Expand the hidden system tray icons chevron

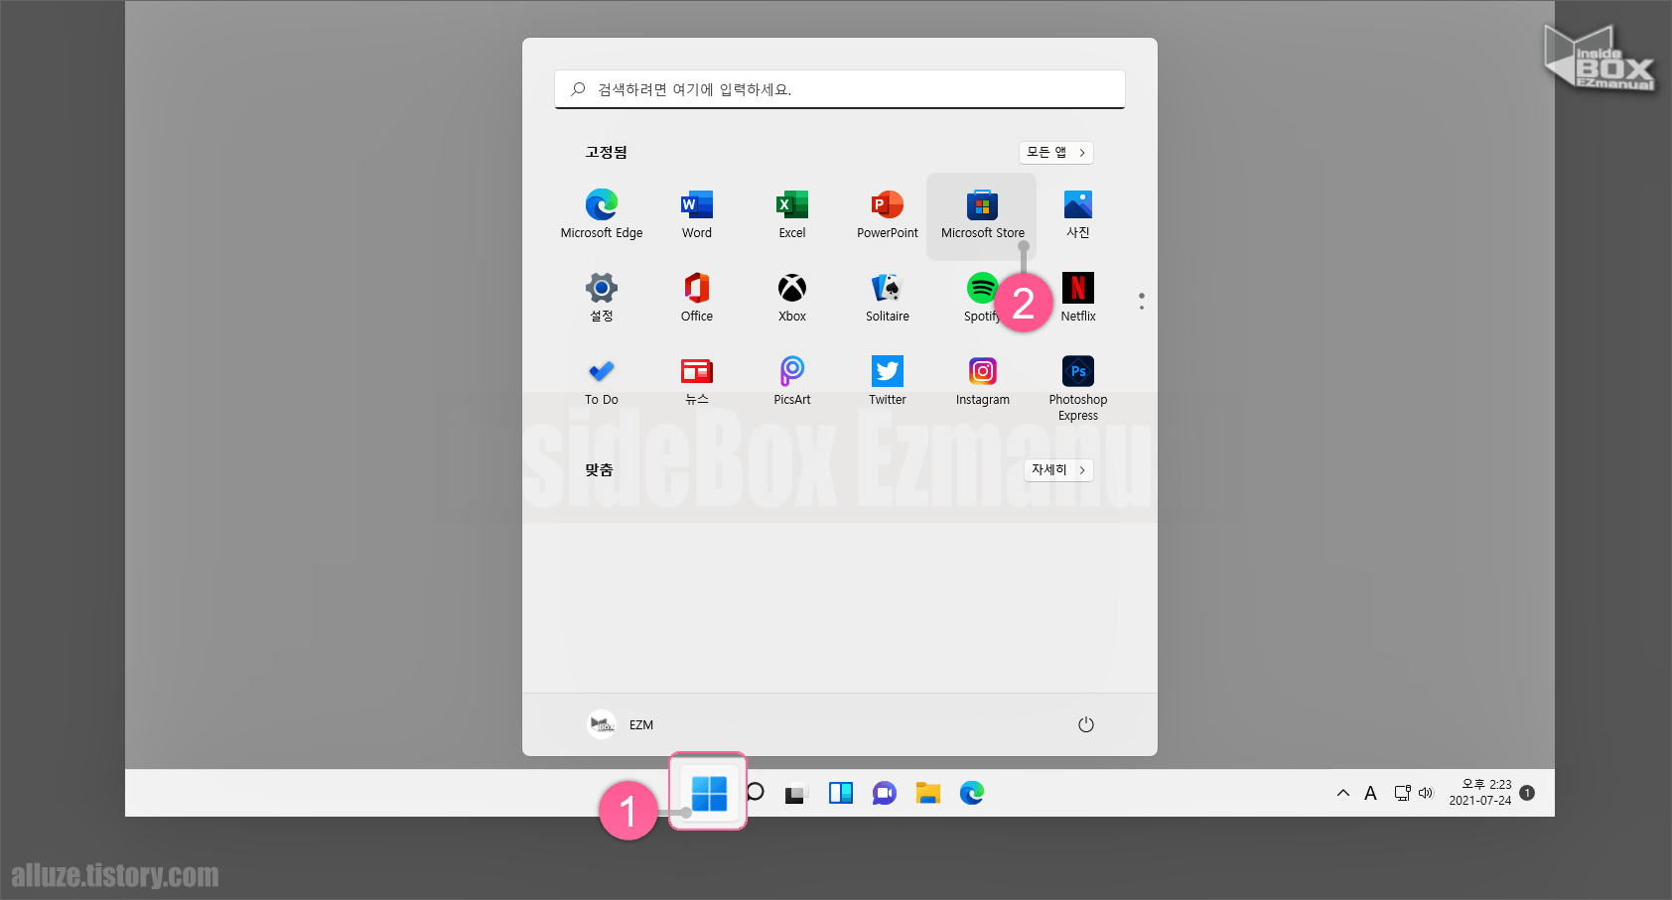[1343, 793]
